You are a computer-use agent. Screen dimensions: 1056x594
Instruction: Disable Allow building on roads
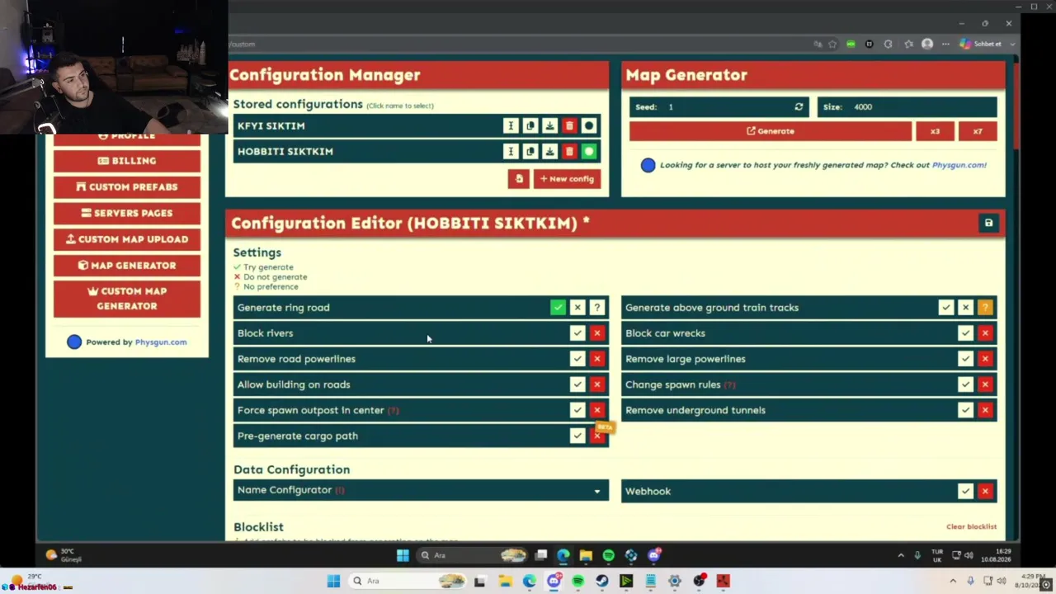(596, 384)
